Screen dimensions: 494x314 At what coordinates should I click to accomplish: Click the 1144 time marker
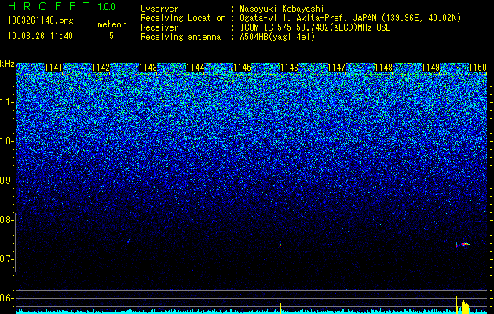(195, 68)
